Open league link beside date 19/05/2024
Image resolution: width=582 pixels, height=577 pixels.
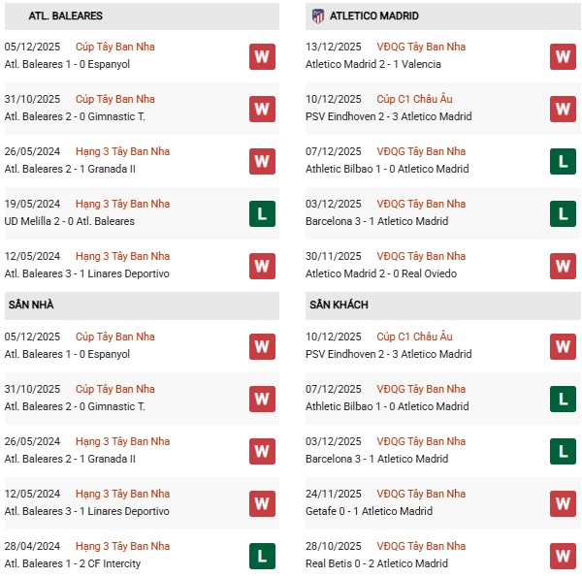122,204
